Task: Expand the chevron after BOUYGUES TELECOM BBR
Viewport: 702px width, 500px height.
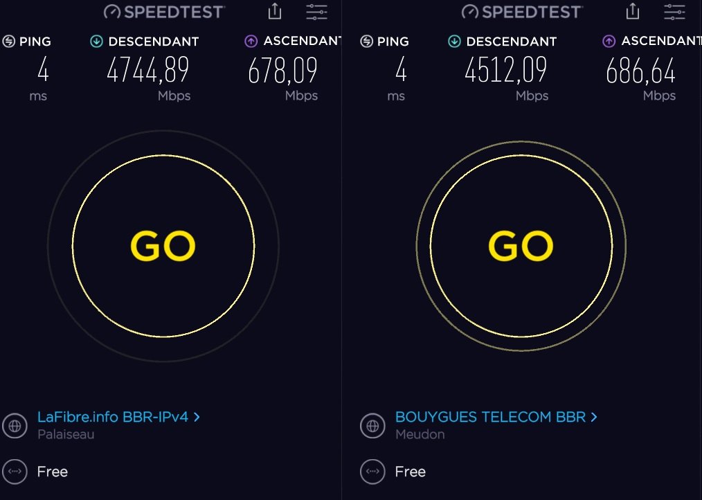Action: pos(594,417)
